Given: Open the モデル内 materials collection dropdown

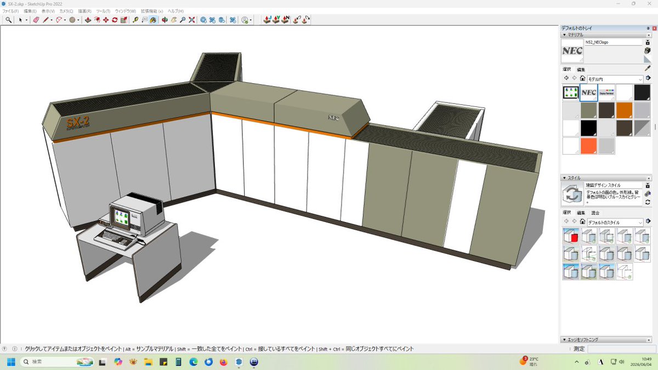Looking at the screenshot, I should pos(615,78).
